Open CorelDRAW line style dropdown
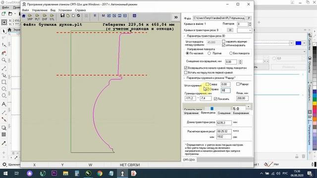The image size is (317, 178). click(x=291, y=43)
